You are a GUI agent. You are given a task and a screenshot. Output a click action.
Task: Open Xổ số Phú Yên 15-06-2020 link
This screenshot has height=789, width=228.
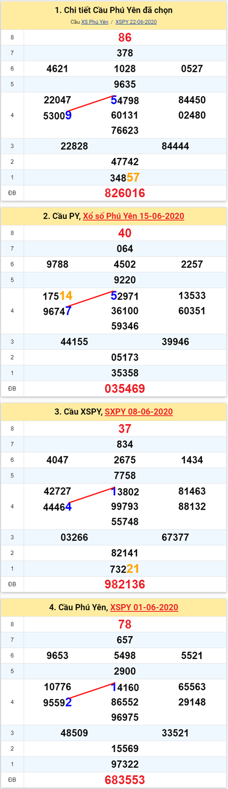click(x=133, y=216)
